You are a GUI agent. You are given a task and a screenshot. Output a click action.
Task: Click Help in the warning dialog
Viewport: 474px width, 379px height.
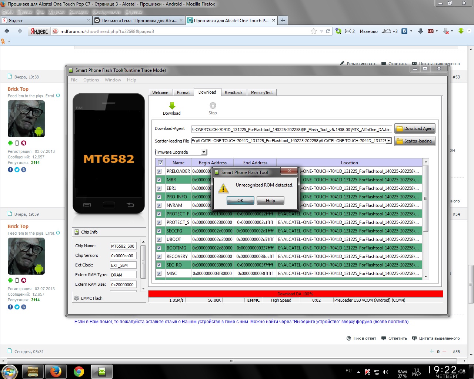click(x=270, y=201)
